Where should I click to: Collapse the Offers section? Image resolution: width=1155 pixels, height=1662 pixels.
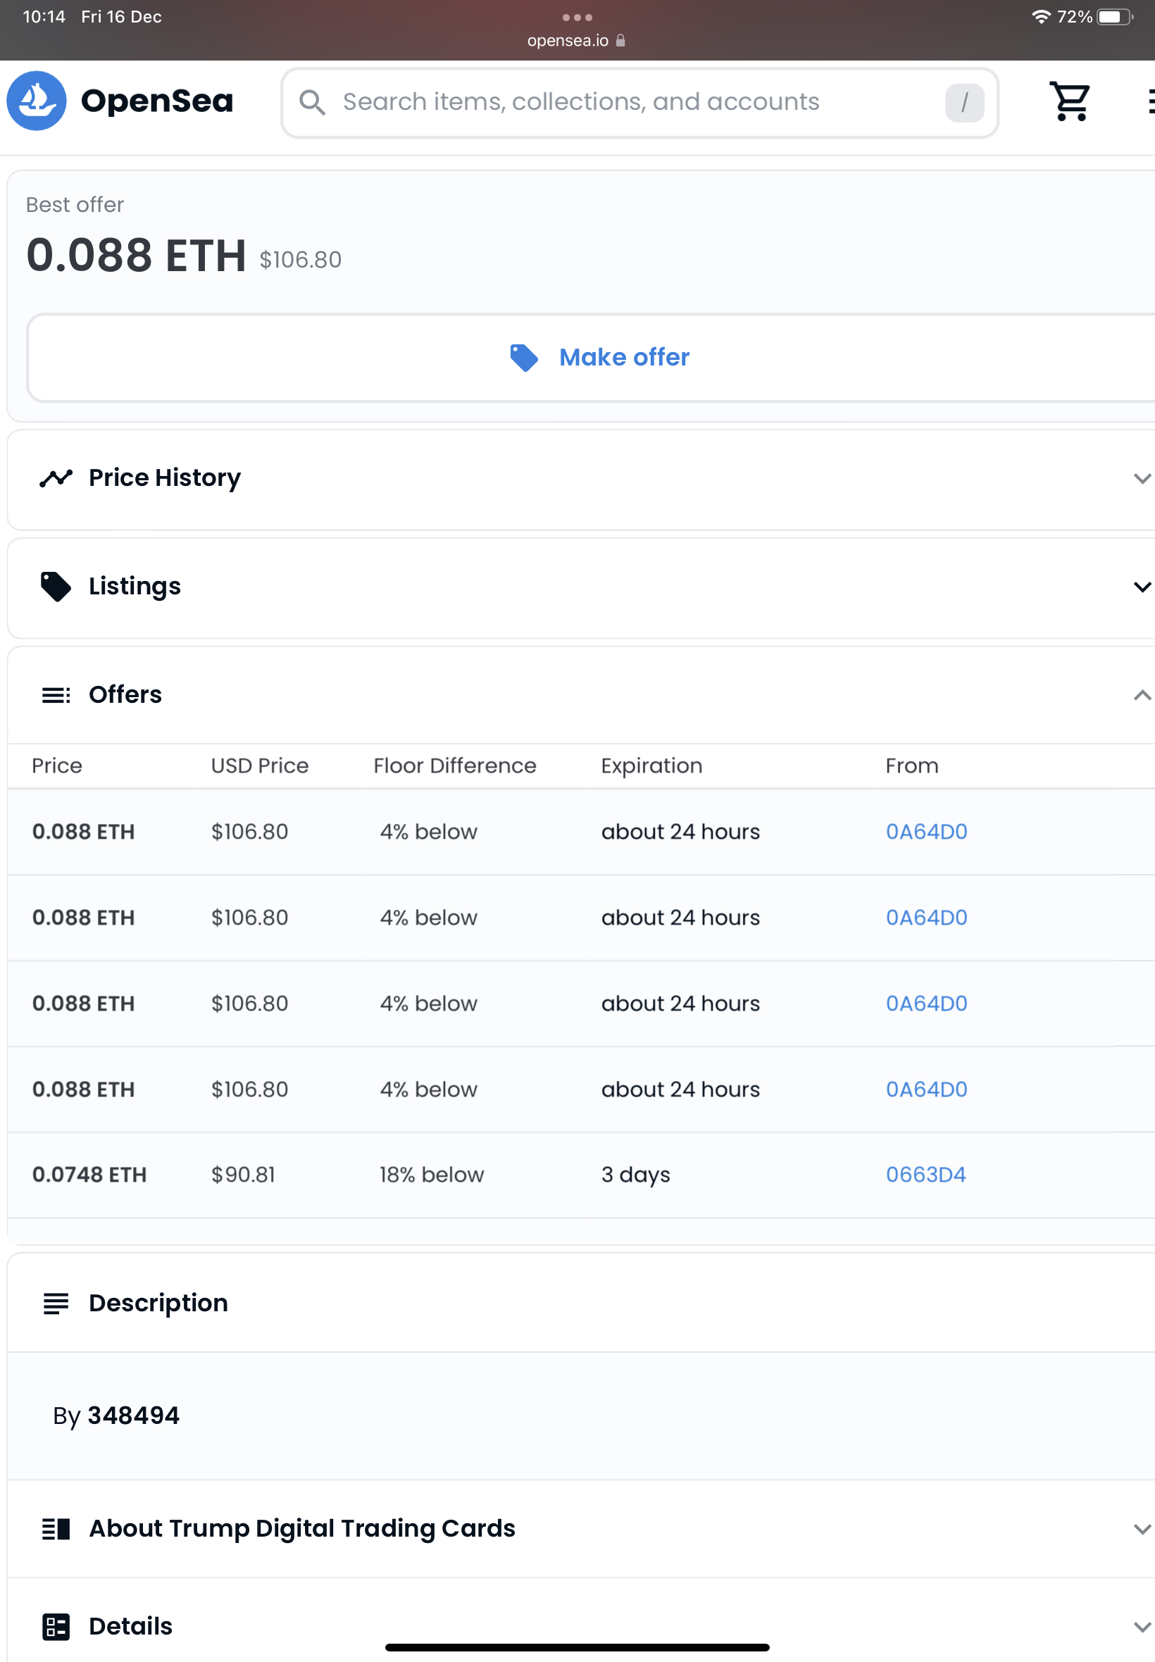(1142, 695)
